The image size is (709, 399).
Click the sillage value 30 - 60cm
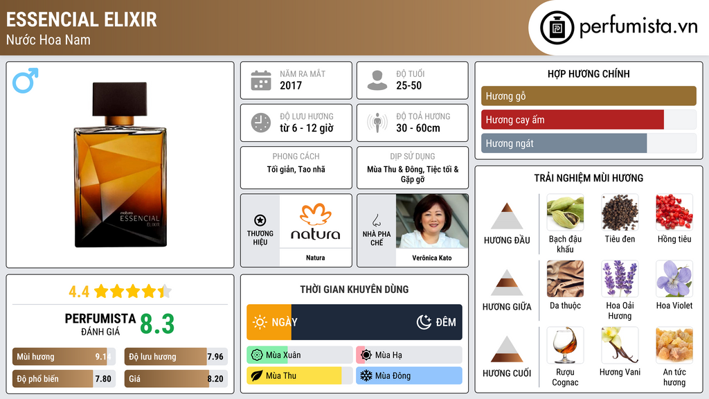[x=418, y=128]
